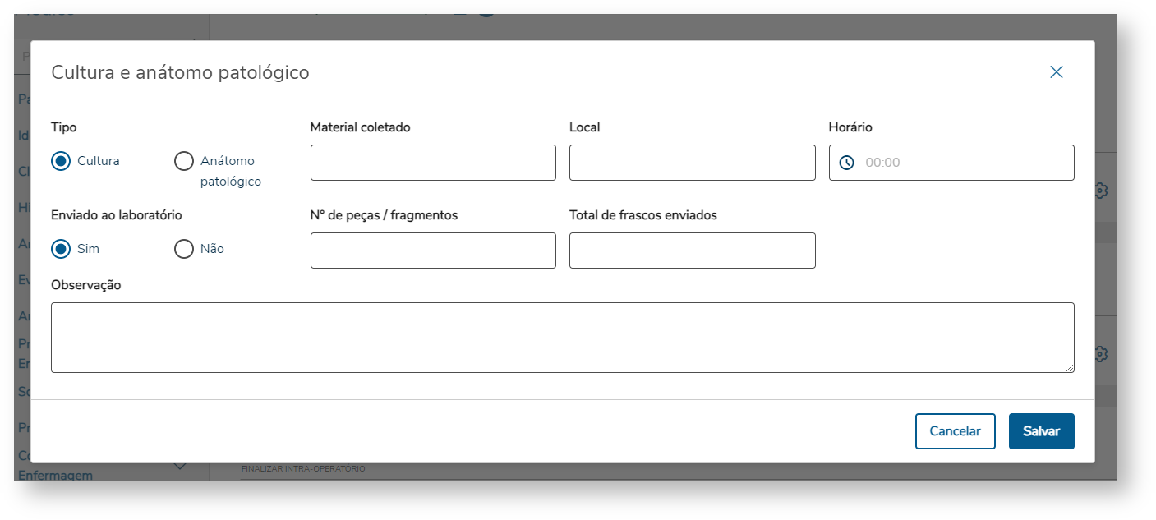This screenshot has width=1156, height=520.
Task: Choose Sim for Enviado ao laboratório
Action: pyautogui.click(x=61, y=248)
